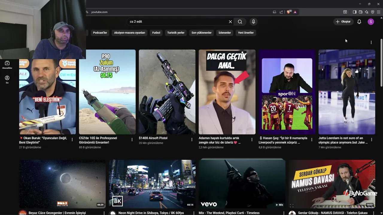383x215 pixels.
Task: Open Abonelikler in the left sidebar
Action: tap(7, 65)
